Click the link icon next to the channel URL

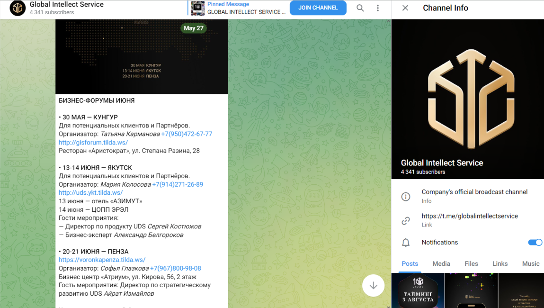(406, 221)
